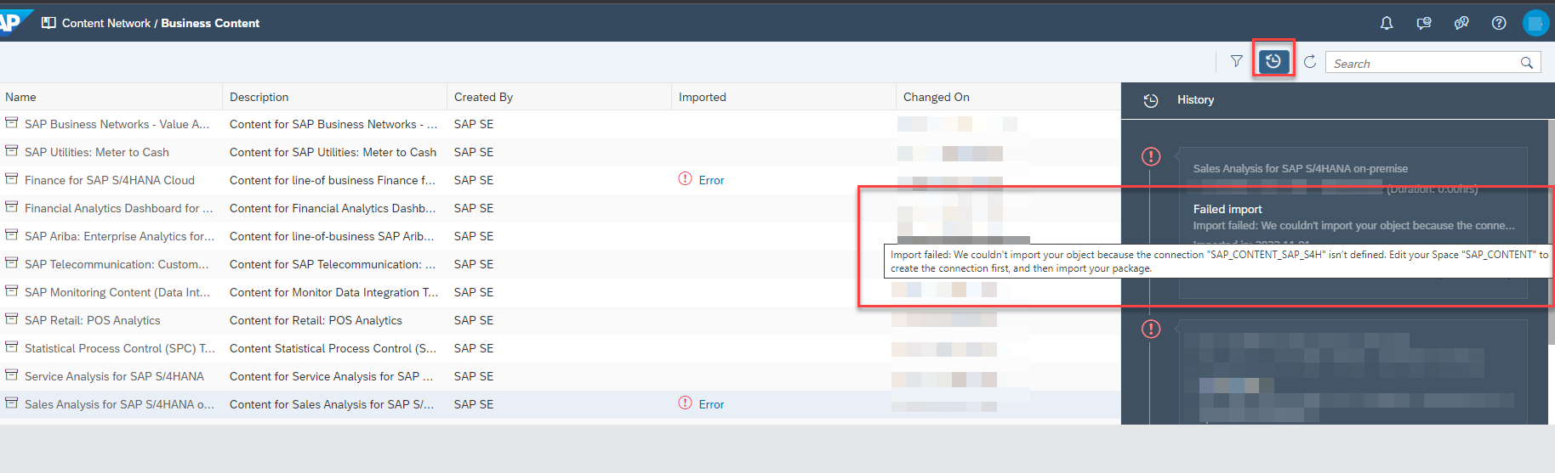Open SAP Monitoring Content (Data Int... package
The image size is (1555, 473).
tap(117, 292)
